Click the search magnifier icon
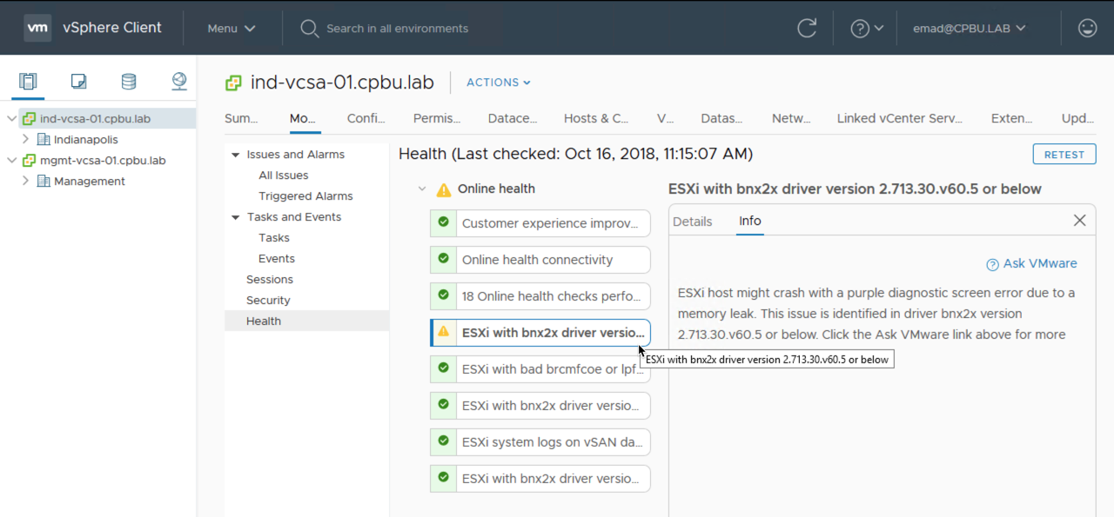This screenshot has width=1114, height=517. pos(309,29)
